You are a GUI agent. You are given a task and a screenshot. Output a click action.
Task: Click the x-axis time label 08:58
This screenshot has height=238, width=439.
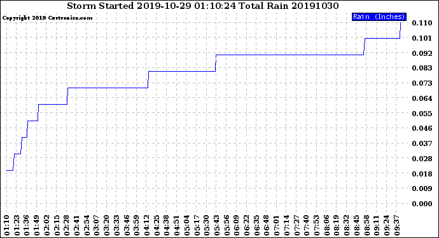click(x=366, y=225)
